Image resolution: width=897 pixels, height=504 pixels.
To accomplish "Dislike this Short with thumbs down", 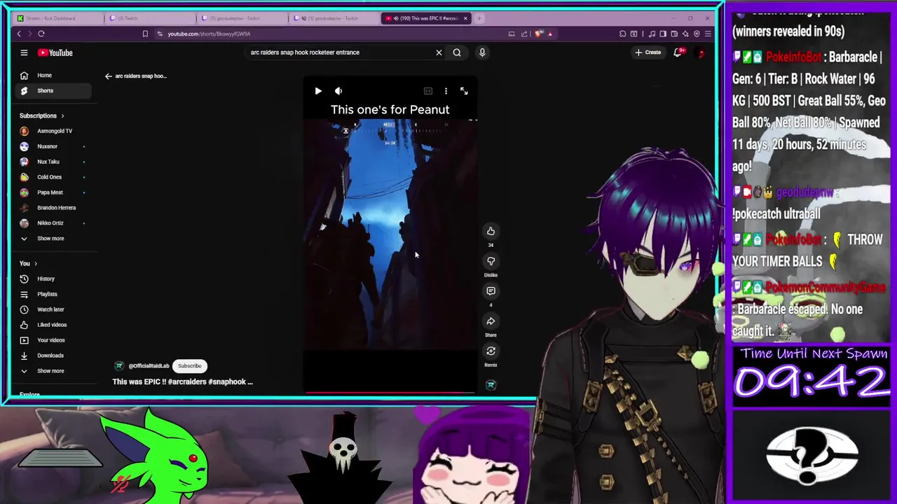I will pyautogui.click(x=491, y=261).
